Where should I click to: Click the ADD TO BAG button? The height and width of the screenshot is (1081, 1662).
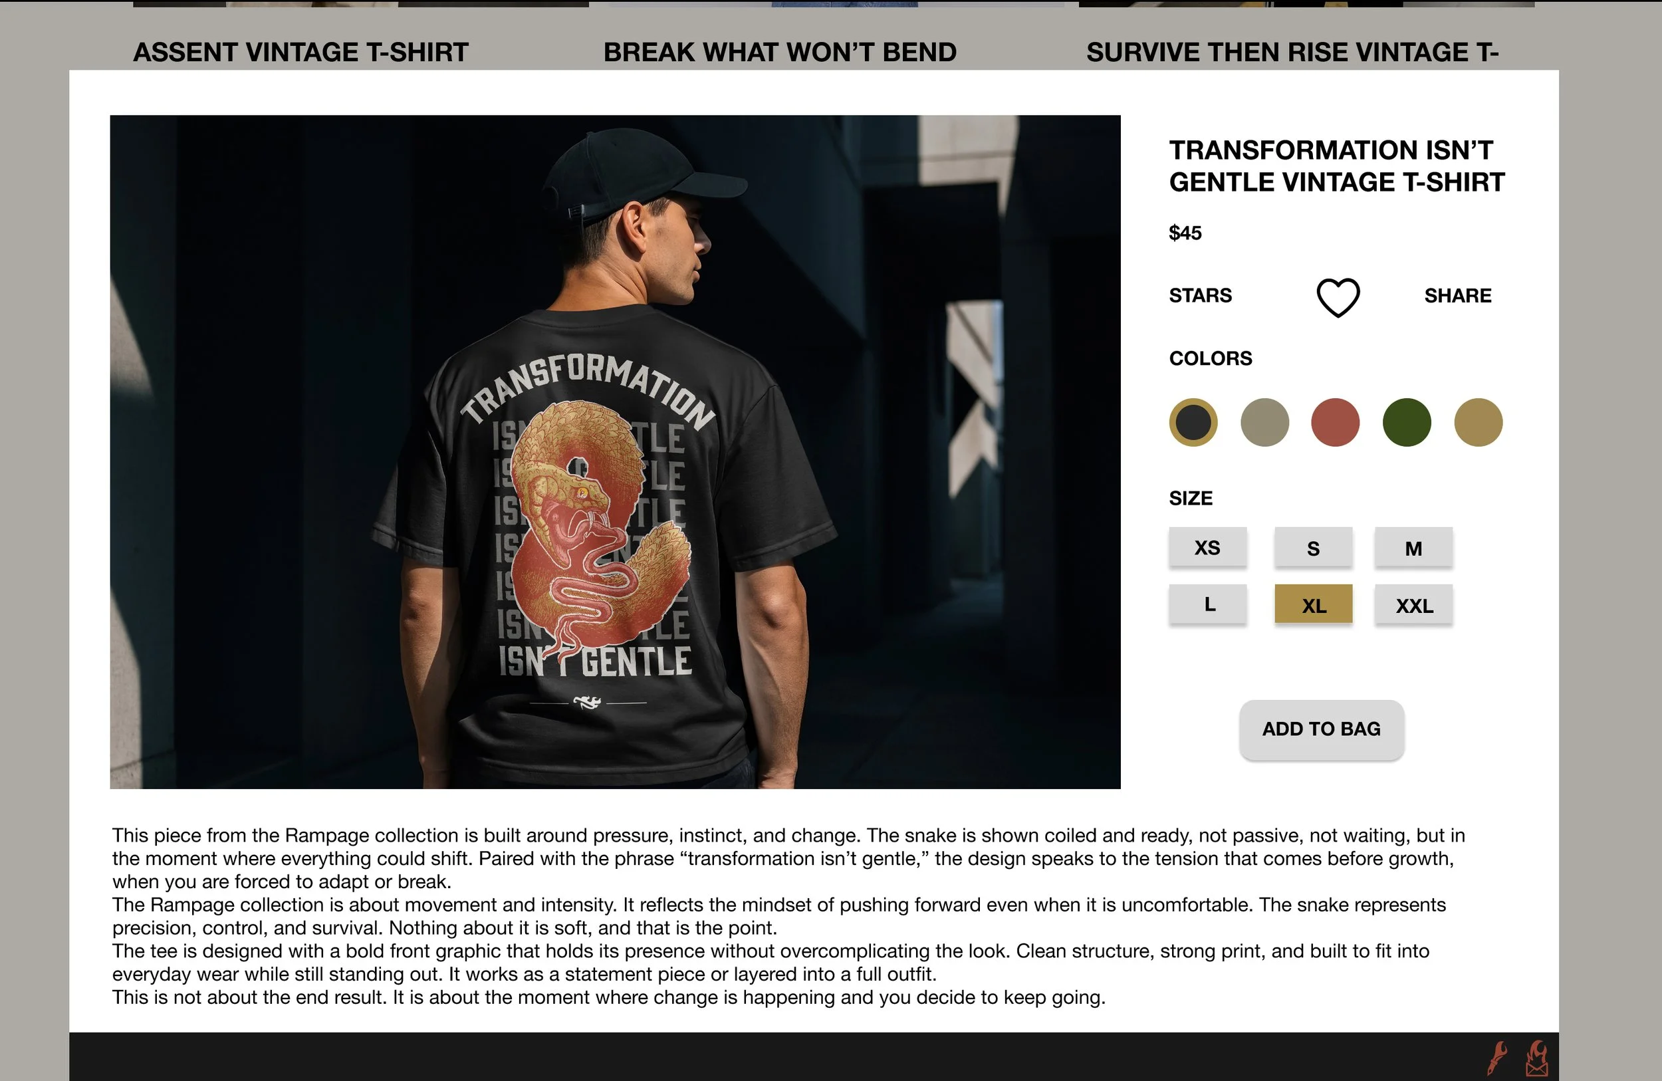click(x=1321, y=729)
